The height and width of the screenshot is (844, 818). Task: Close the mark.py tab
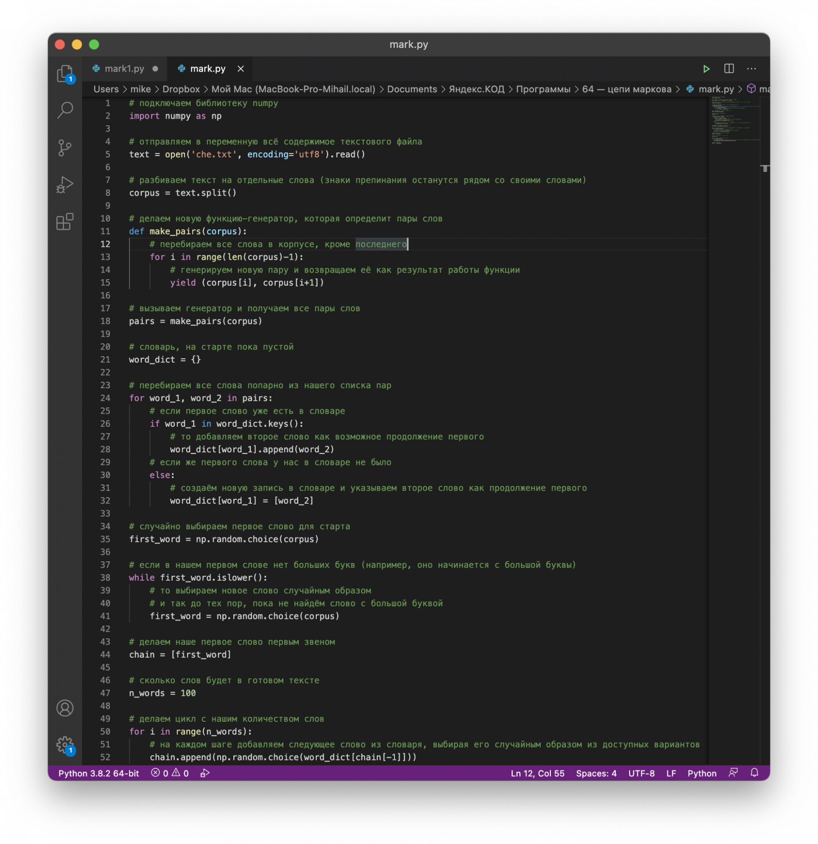tap(241, 69)
